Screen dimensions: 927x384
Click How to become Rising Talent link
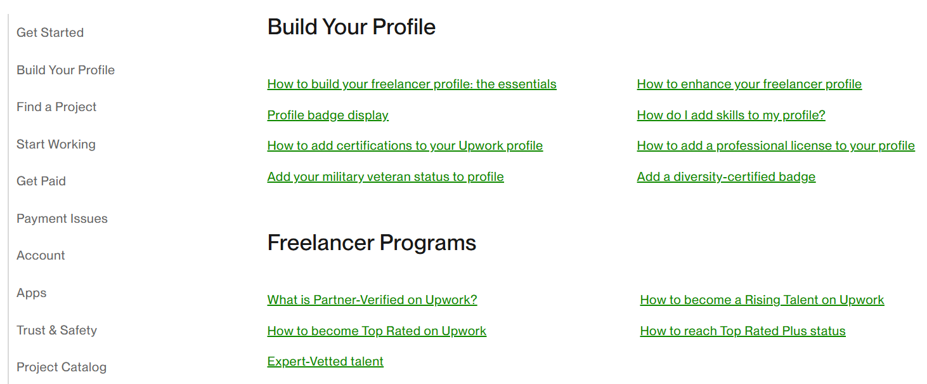(762, 300)
